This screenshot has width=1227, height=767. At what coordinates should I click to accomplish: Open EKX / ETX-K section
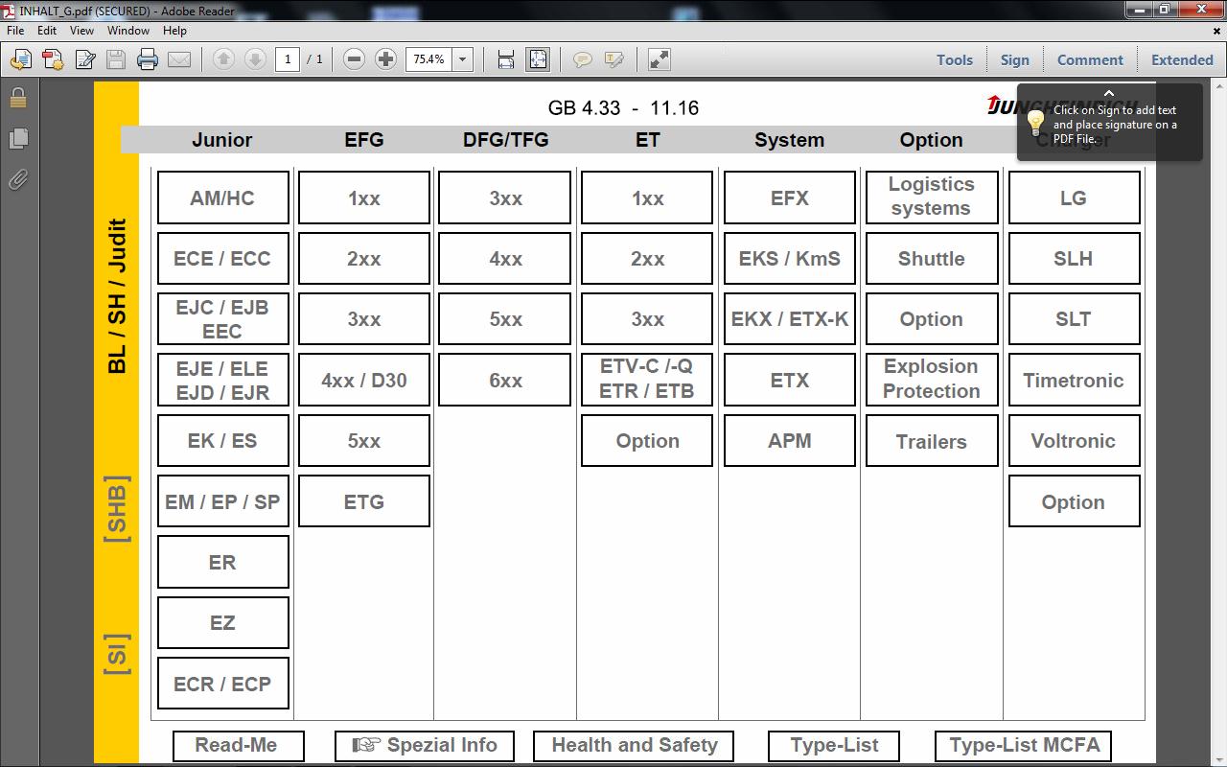click(x=790, y=319)
